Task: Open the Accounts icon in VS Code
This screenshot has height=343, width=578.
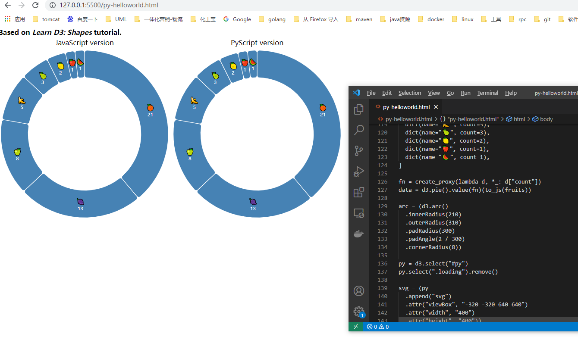Action: pyautogui.click(x=359, y=291)
